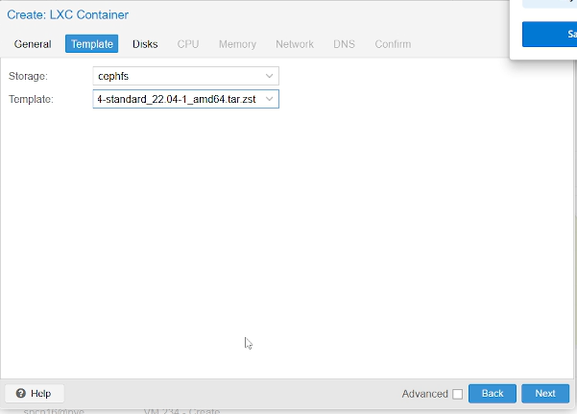This screenshot has height=414, width=577.
Task: Open the Help button
Action: (35, 394)
